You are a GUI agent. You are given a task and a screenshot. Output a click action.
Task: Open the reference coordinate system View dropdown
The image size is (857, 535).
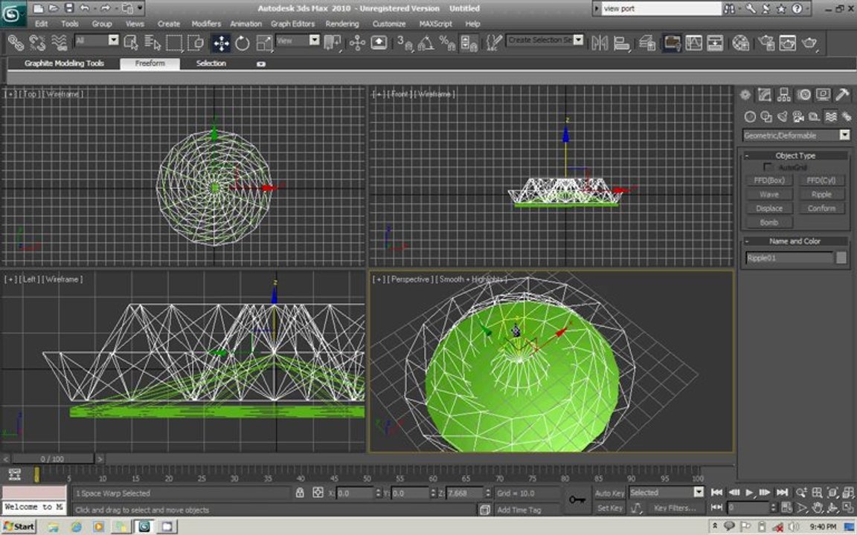click(314, 40)
